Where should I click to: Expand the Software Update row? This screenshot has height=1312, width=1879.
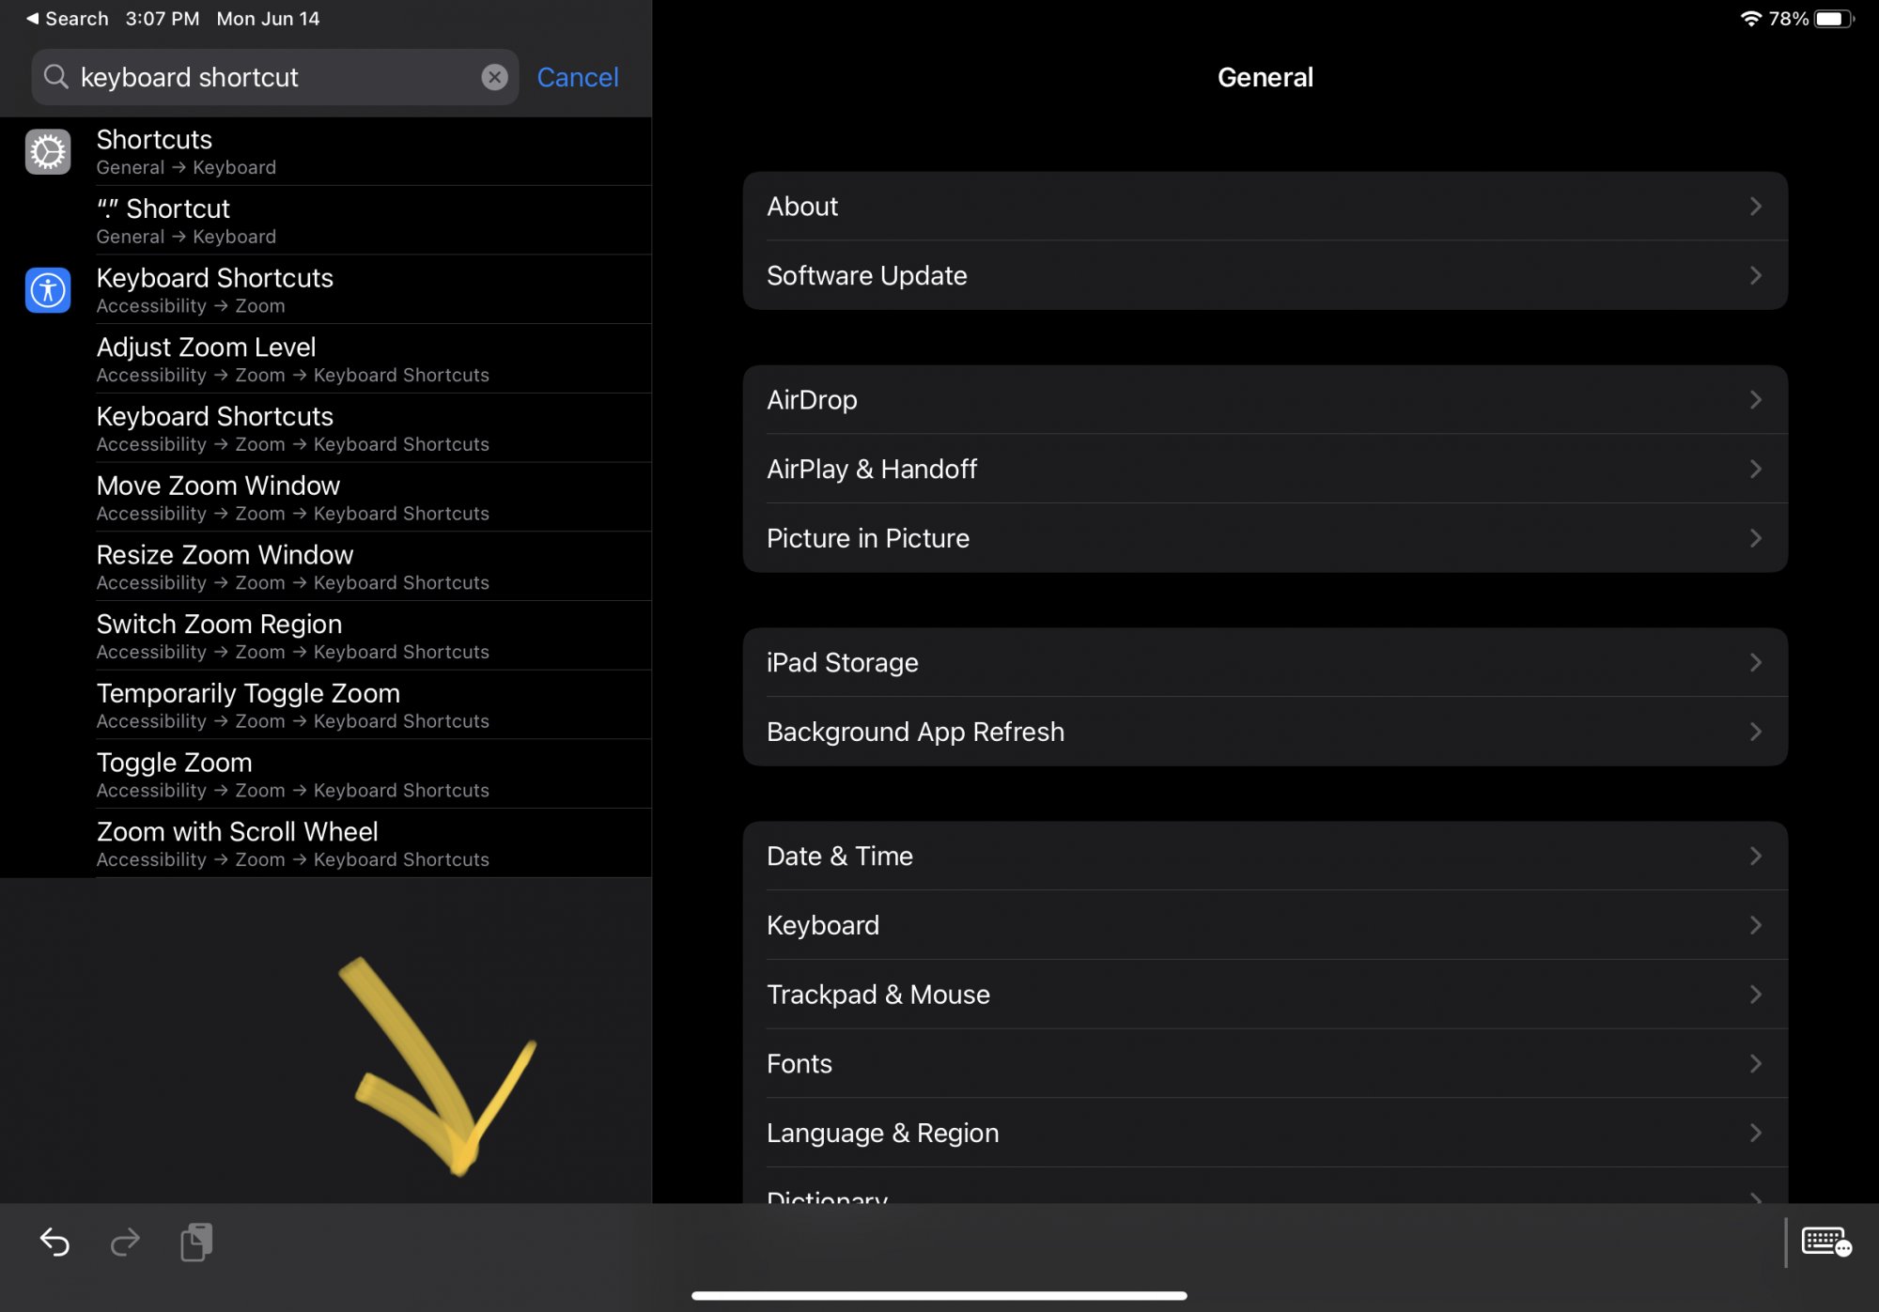click(x=1264, y=276)
